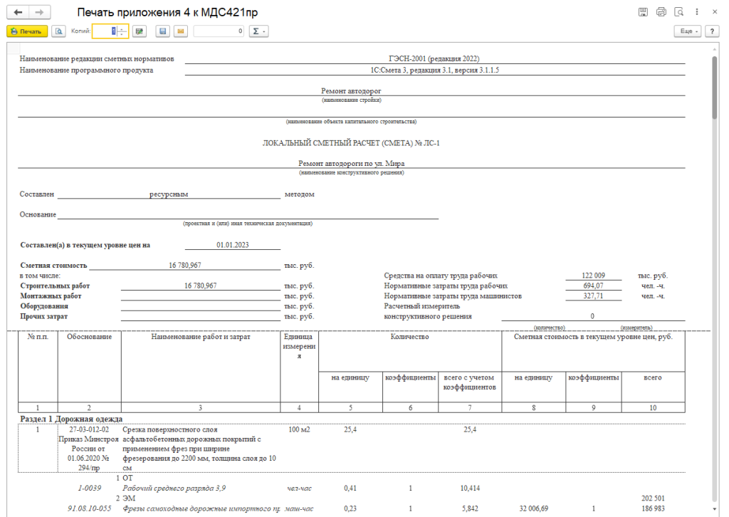Viewport: 729px width, 517px height.
Task: Click the save icon in the title bar
Action: click(x=643, y=12)
